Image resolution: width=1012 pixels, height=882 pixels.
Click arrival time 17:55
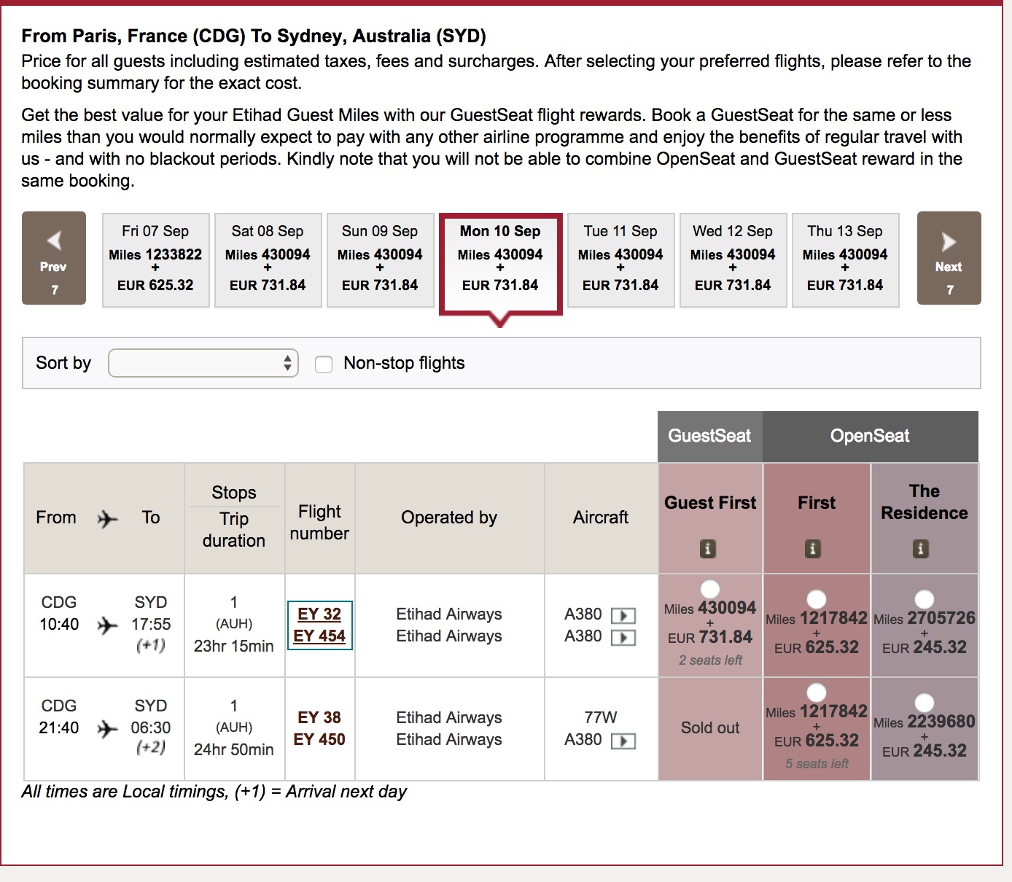151,624
